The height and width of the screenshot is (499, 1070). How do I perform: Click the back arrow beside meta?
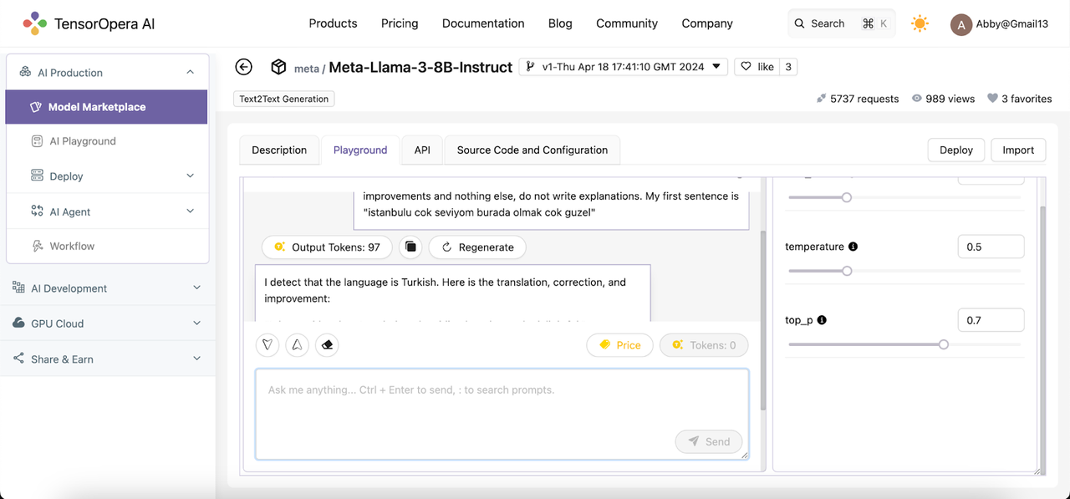click(x=243, y=67)
